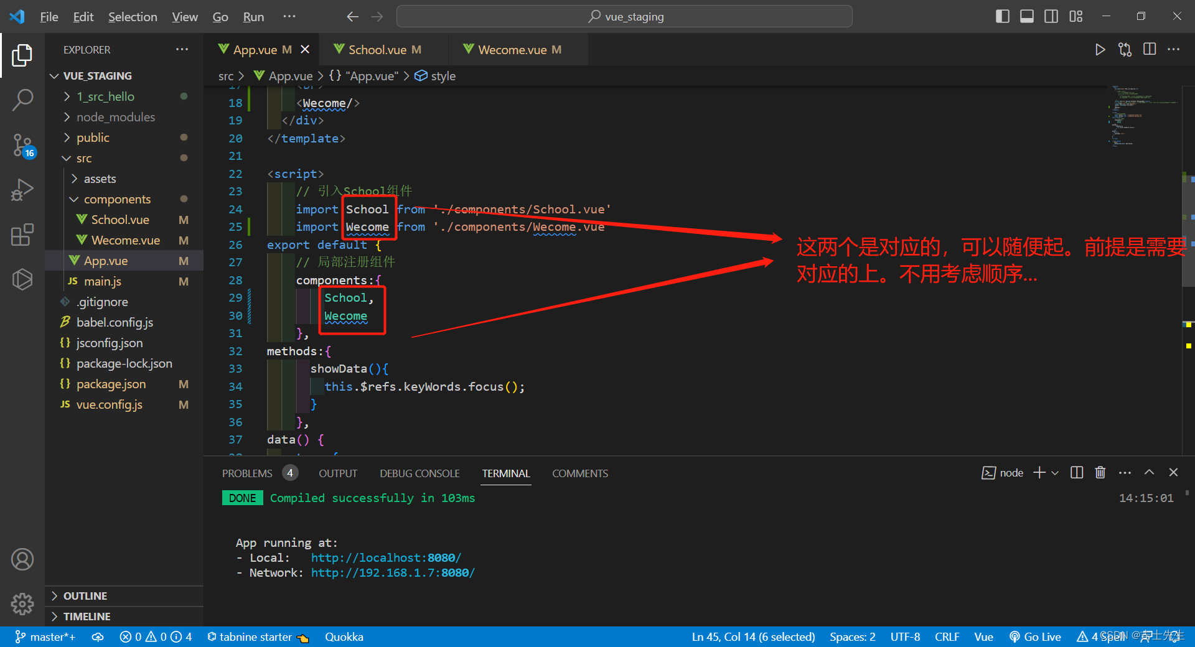1195x647 pixels.
Task: Switch to DEBUG CONSOLE panel tab
Action: click(x=419, y=473)
